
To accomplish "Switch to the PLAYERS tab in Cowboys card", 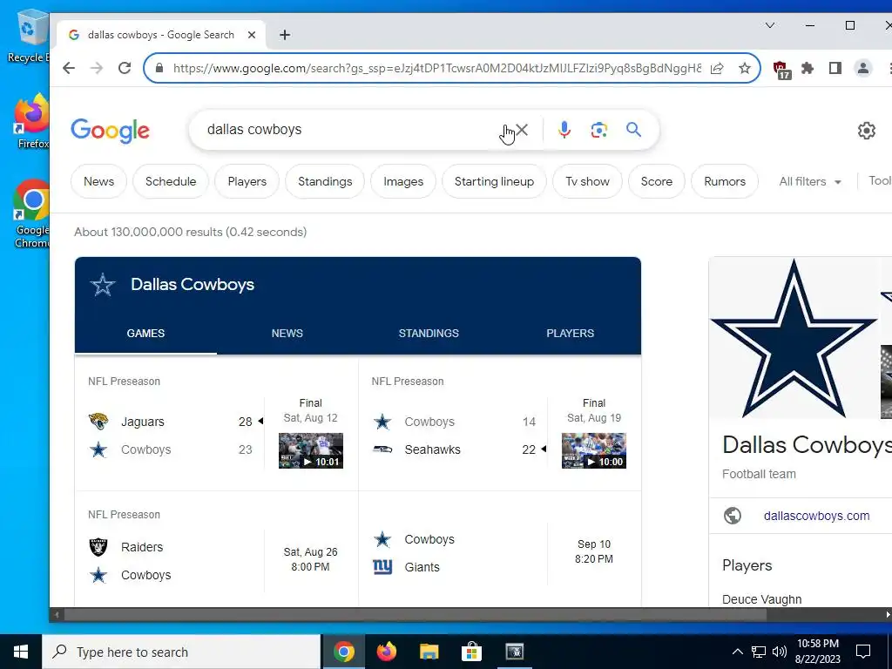I will click(570, 334).
